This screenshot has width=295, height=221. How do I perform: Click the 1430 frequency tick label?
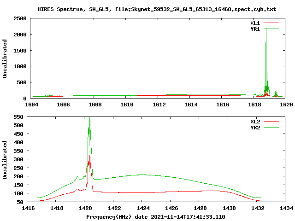click(229, 208)
